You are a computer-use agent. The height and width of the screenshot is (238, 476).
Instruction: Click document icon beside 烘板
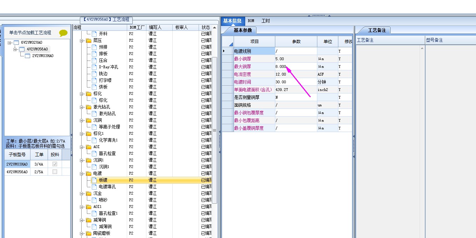pos(94,87)
